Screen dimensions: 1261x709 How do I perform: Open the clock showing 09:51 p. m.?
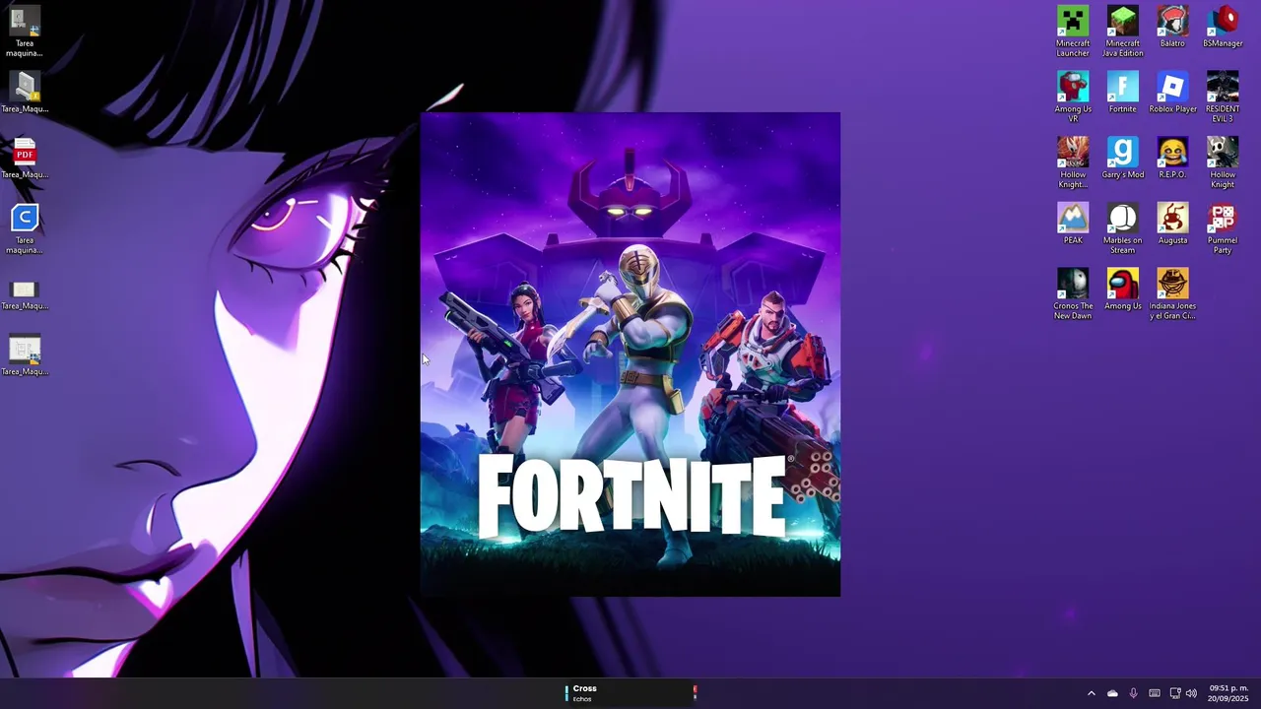(1228, 693)
